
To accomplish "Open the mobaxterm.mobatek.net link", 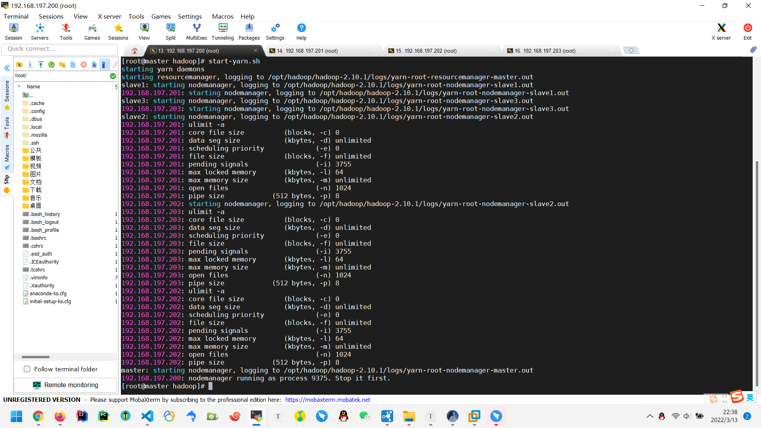I will pyautogui.click(x=327, y=399).
